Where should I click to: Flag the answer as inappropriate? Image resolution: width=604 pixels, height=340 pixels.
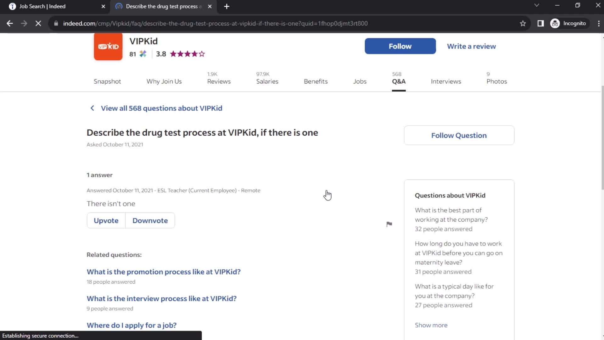pos(389,224)
